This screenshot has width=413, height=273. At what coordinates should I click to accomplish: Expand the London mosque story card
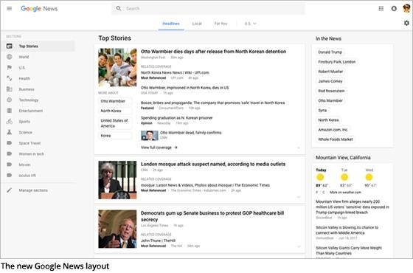click(x=299, y=197)
